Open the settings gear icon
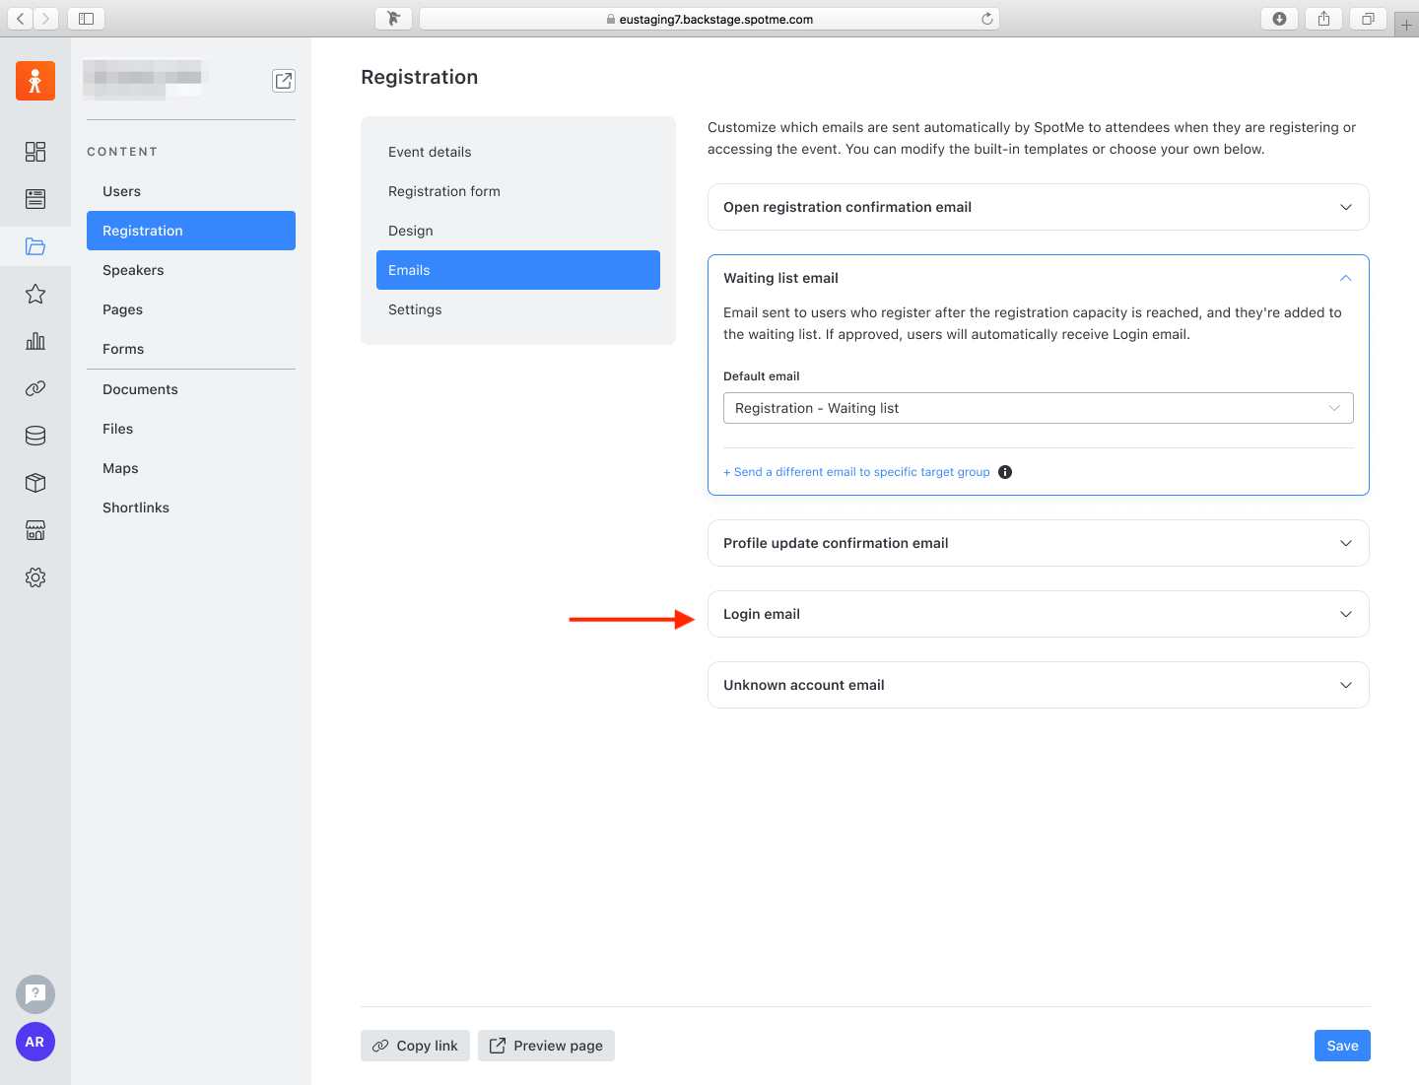This screenshot has width=1419, height=1085. pos(35,577)
